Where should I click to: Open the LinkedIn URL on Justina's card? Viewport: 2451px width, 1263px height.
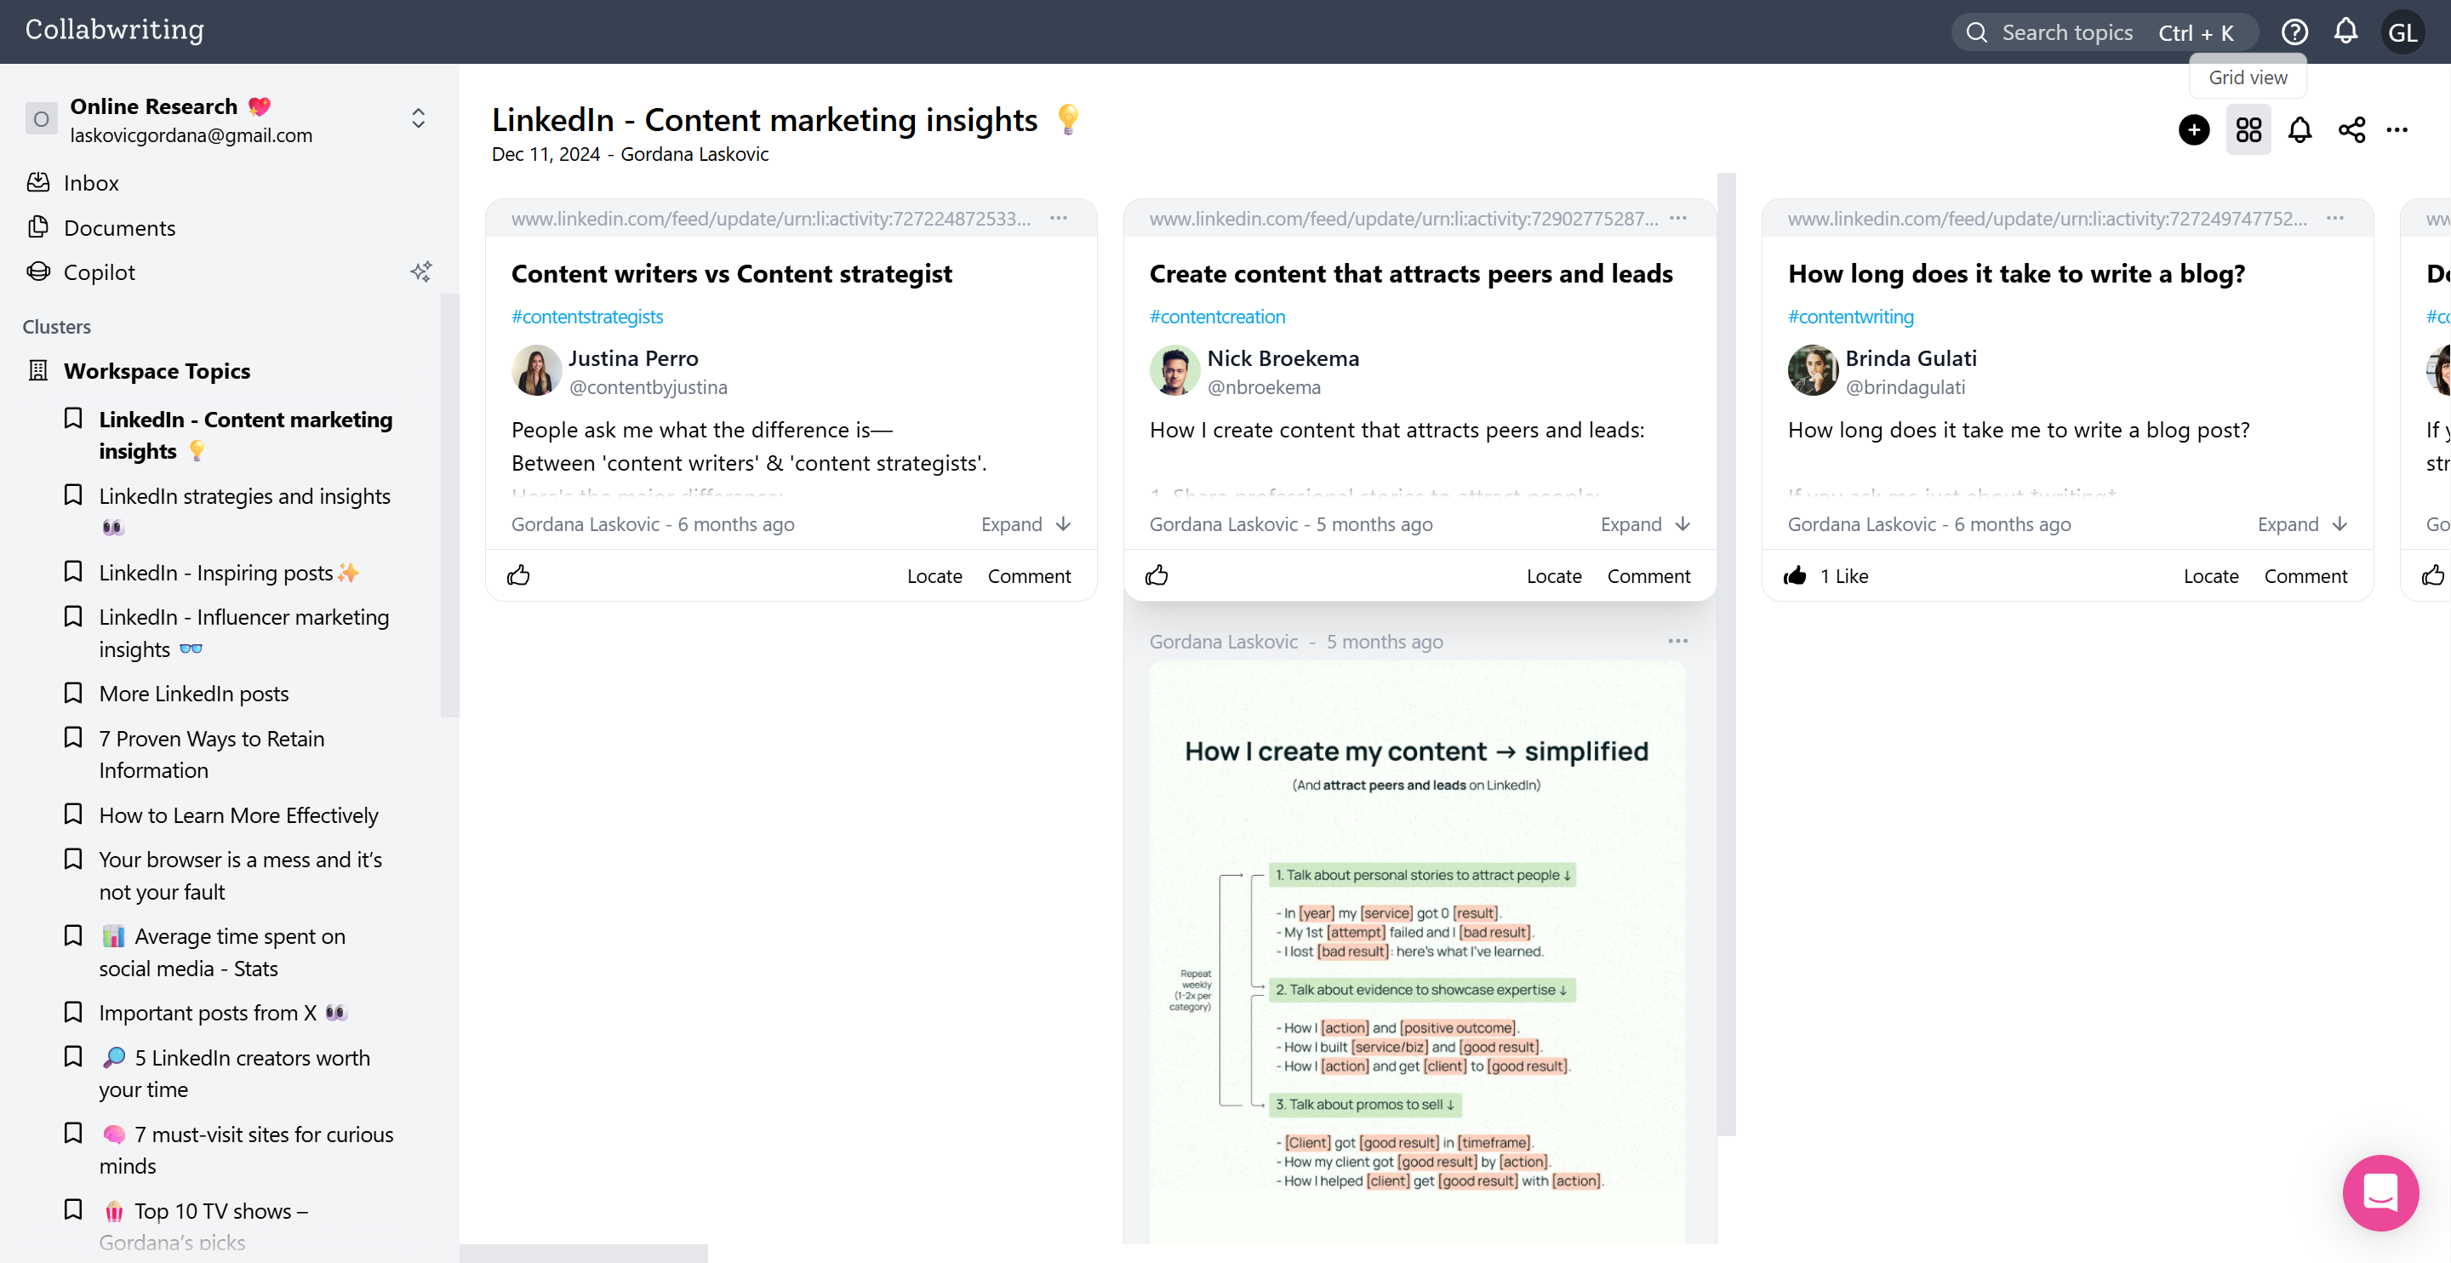(x=771, y=218)
